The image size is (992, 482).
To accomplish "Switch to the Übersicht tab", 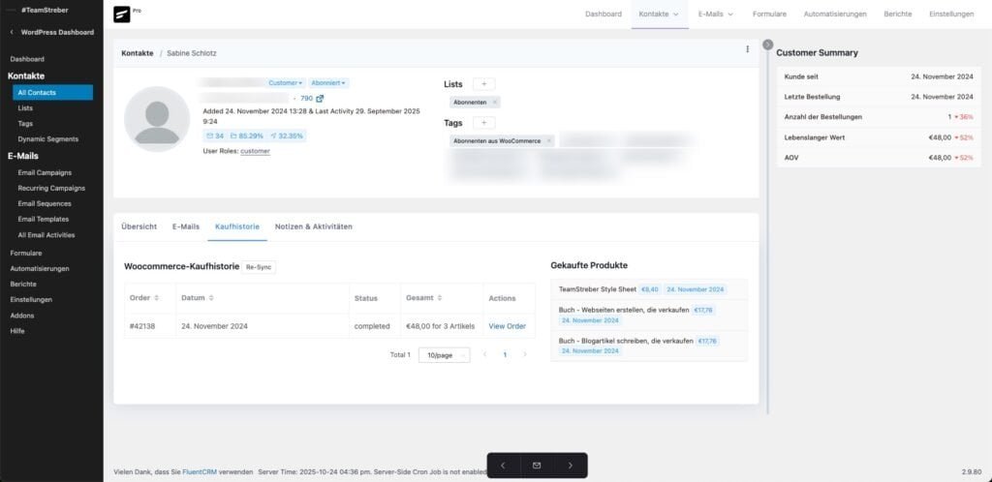I will pyautogui.click(x=139, y=226).
